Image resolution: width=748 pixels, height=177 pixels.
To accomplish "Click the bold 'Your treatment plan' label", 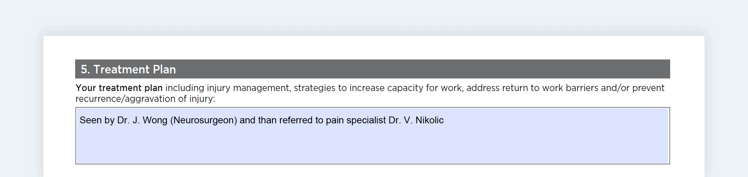I will [x=119, y=88].
